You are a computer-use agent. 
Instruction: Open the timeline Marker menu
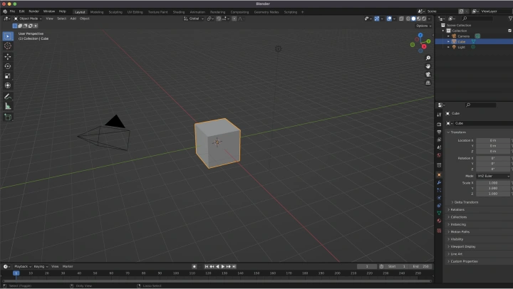68,266
